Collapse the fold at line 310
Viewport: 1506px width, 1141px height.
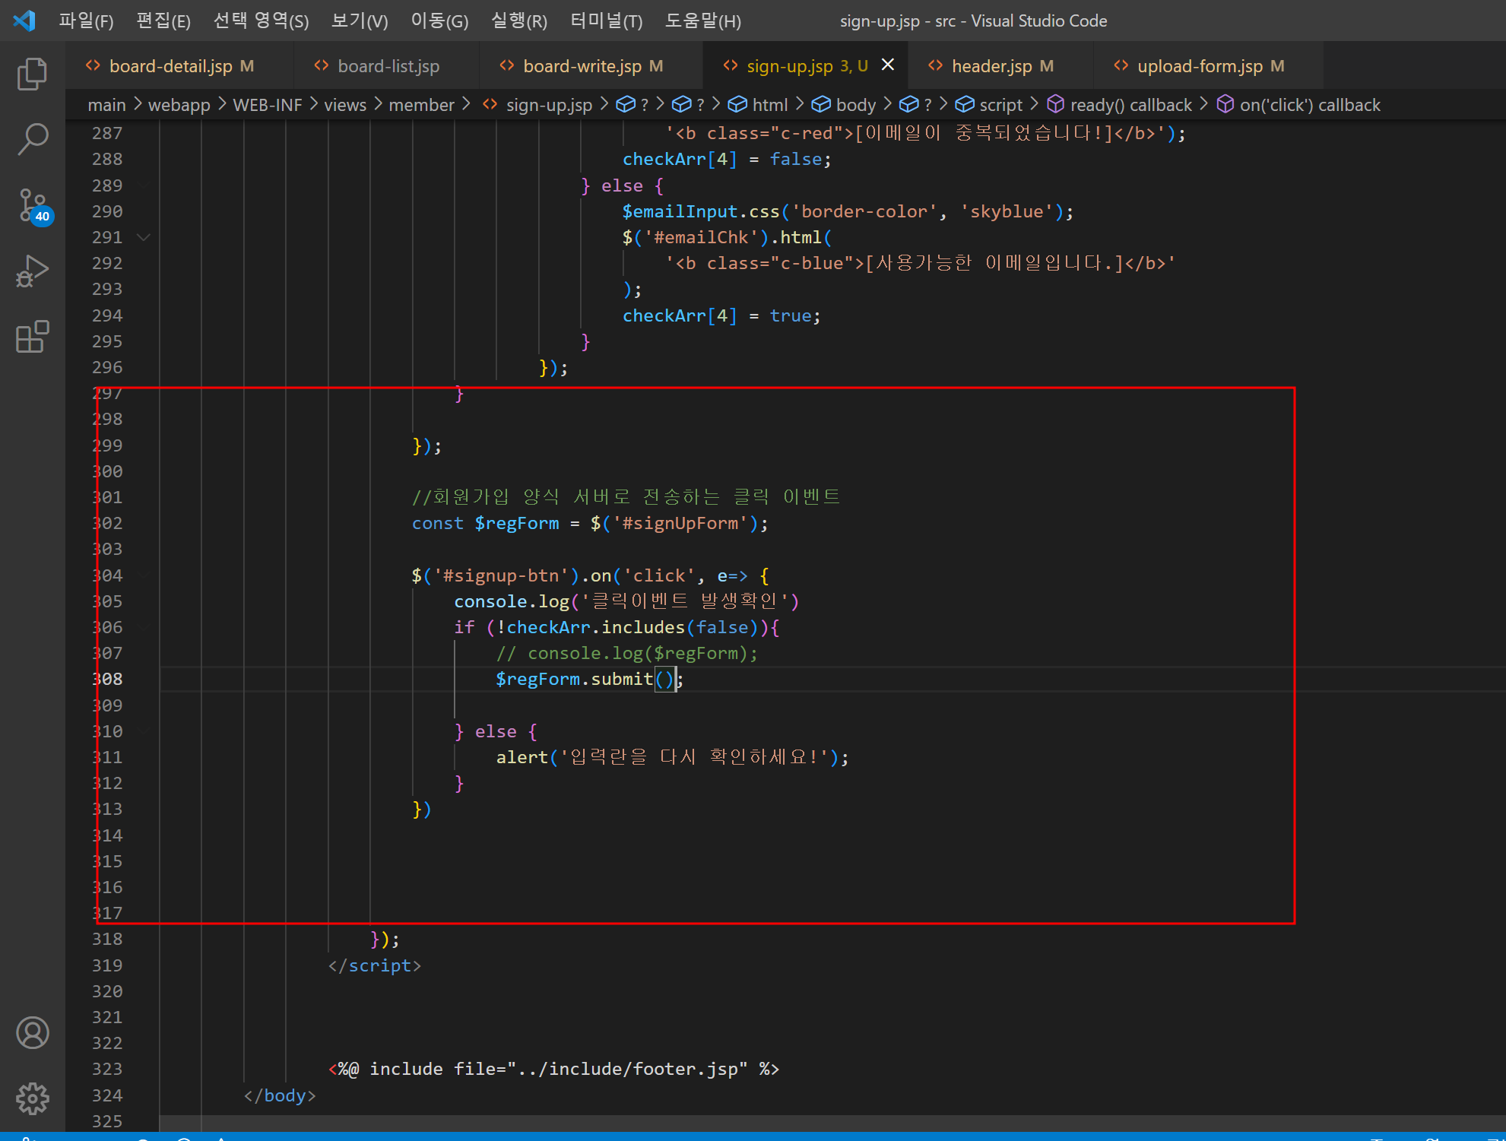pyautogui.click(x=143, y=731)
